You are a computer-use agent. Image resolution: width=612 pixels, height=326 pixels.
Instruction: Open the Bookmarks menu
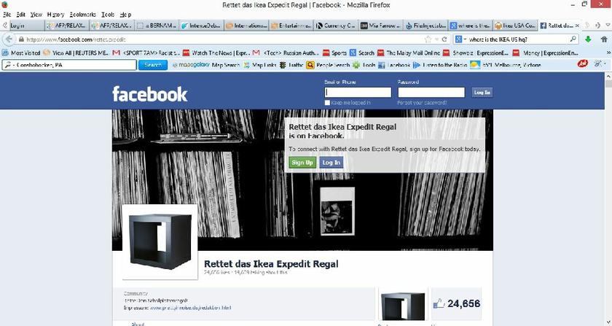coord(83,15)
